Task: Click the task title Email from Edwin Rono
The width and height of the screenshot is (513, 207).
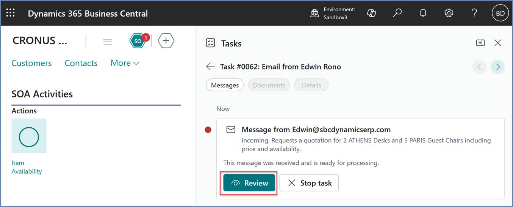Action: 280,67
